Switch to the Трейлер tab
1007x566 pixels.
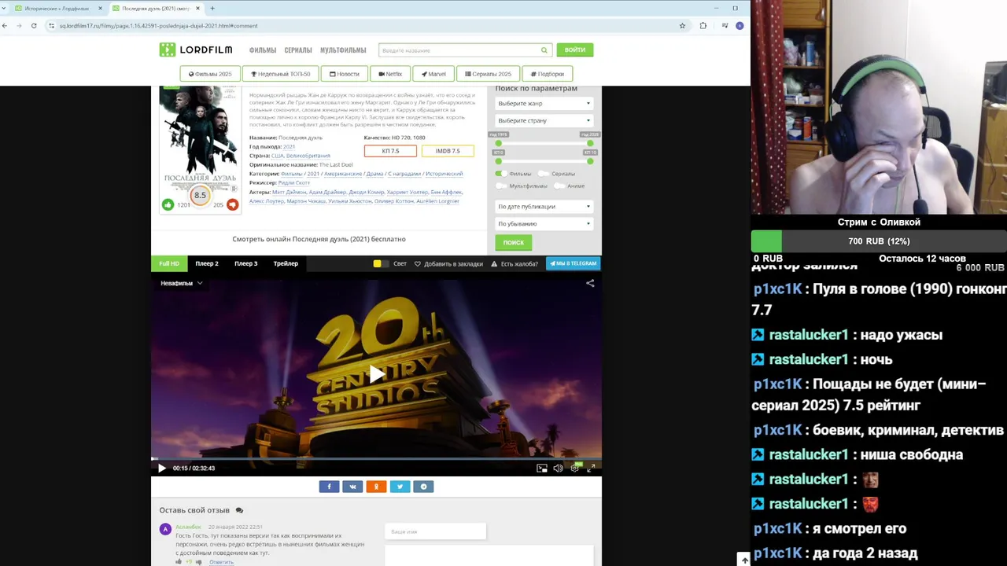click(x=286, y=263)
